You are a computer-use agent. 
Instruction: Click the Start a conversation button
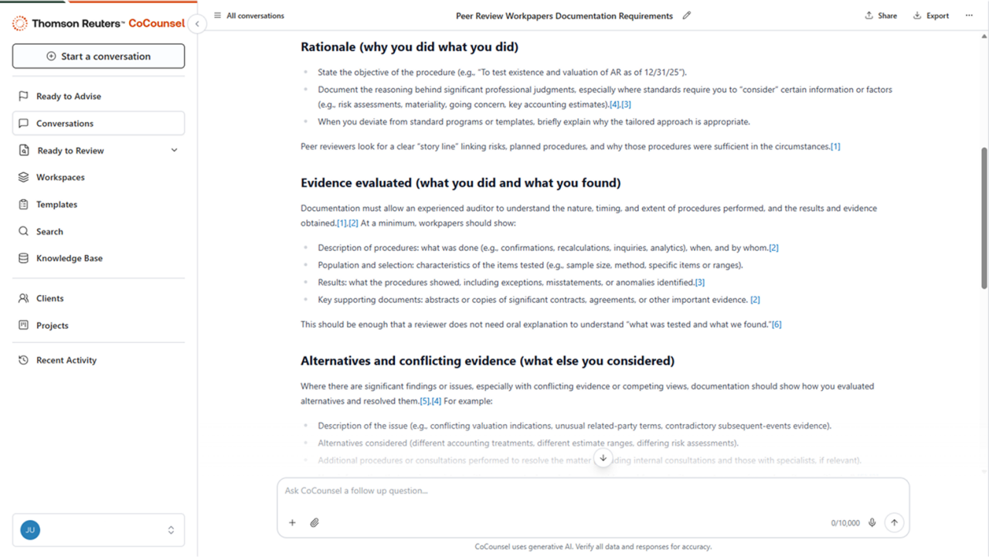(98, 56)
